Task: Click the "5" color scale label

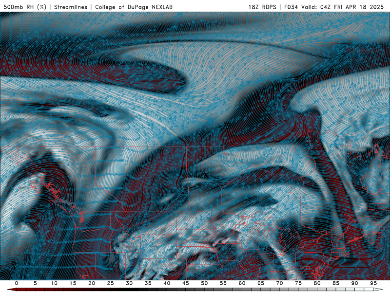Action: [35, 283]
